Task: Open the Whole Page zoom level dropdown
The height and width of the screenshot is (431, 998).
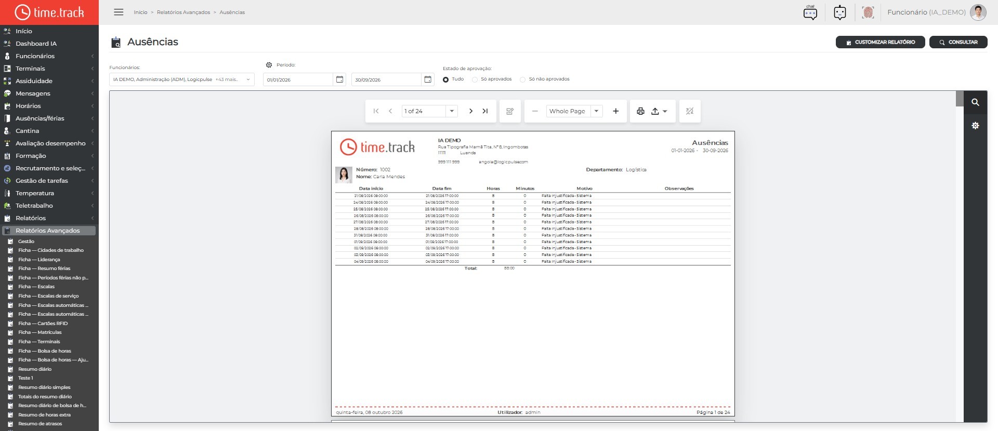Action: [x=596, y=111]
